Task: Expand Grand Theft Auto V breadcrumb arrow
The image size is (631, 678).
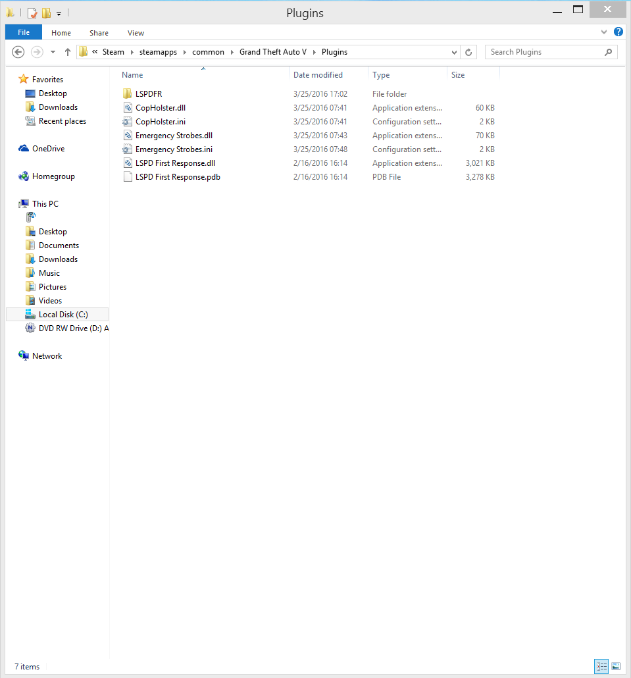Action: click(315, 52)
